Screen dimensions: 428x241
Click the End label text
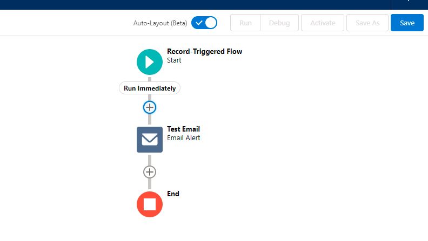click(x=173, y=194)
